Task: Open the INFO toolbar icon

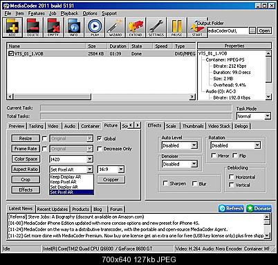Action: point(74,28)
